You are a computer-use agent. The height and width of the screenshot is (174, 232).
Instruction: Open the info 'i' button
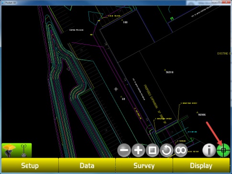click(209, 150)
